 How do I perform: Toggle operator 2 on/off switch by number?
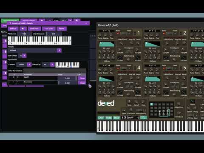pyautogui.click(x=181, y=33)
